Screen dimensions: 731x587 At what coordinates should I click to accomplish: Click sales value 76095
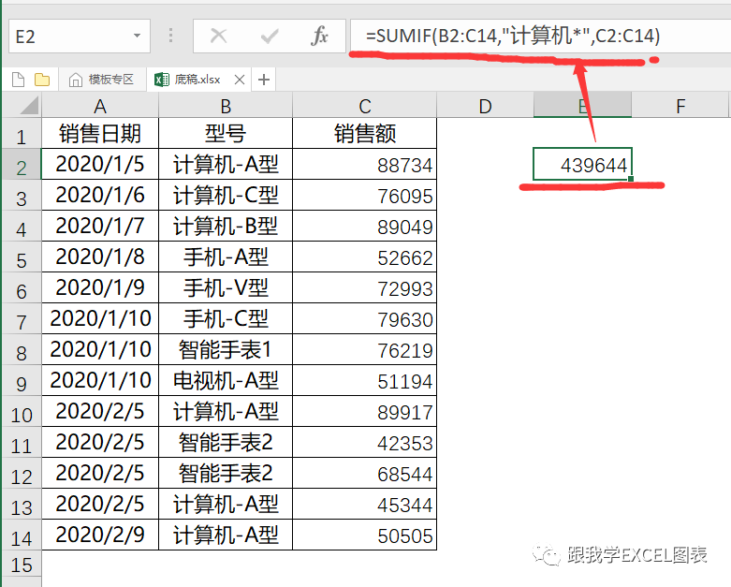click(365, 195)
